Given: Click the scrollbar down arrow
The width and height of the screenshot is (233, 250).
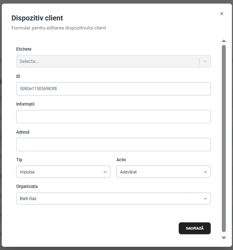Looking at the screenshot, I should 224,238.
